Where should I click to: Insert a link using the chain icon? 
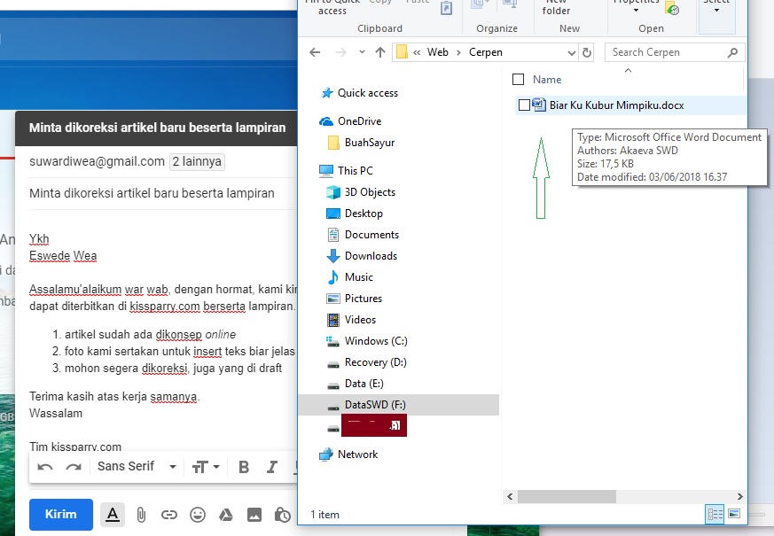click(168, 515)
